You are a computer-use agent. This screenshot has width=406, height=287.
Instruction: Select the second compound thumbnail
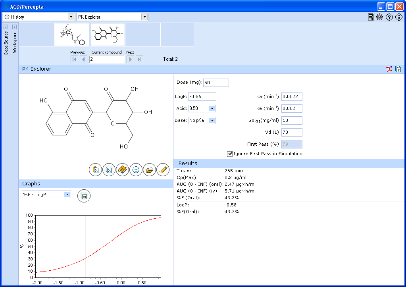(108, 35)
